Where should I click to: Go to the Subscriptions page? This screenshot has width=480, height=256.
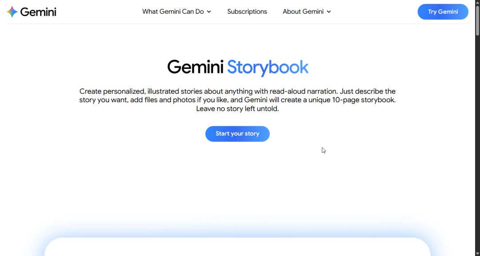(247, 12)
